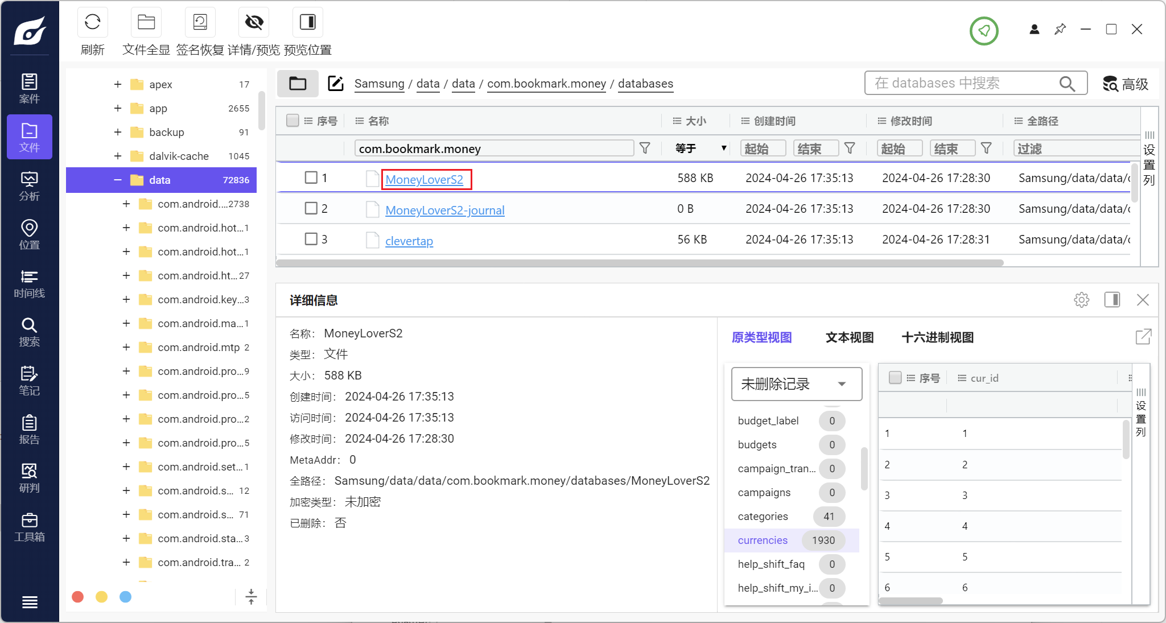
Task: Click the details panel settings gear
Action: (1082, 300)
